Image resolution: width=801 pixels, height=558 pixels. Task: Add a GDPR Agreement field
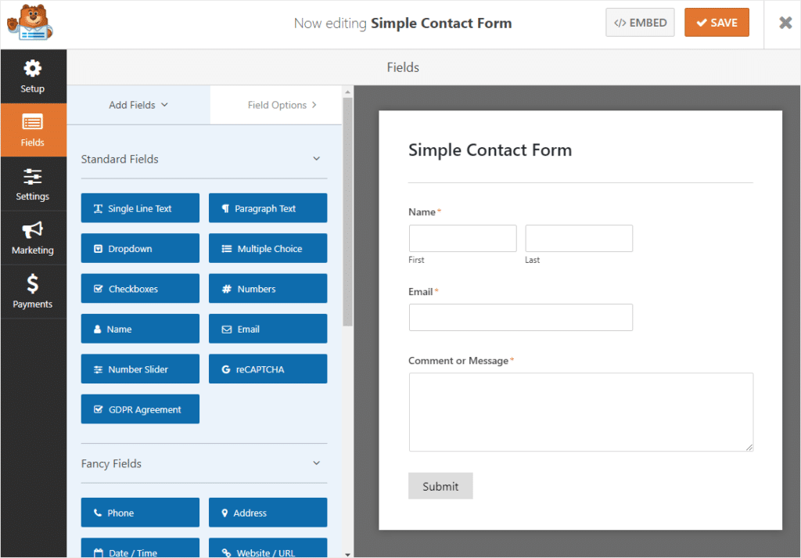[x=139, y=409]
